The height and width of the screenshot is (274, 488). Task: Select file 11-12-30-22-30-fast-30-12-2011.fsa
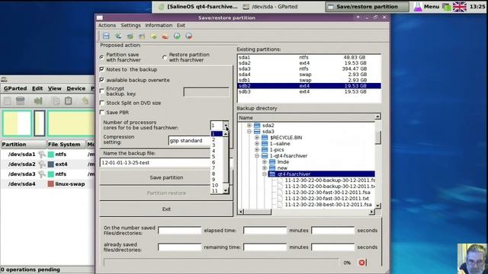click(x=327, y=193)
